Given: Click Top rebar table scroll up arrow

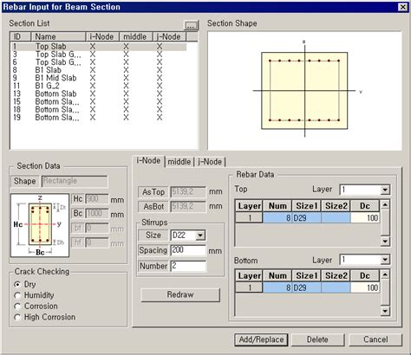Looking at the screenshot, I should point(385,205).
